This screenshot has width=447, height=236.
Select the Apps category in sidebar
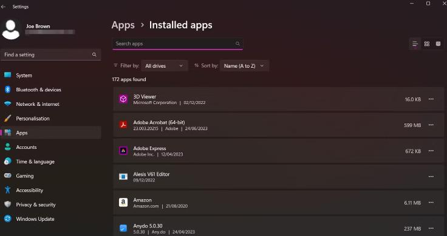click(x=51, y=133)
